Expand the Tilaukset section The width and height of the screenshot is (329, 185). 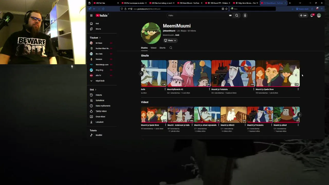pos(95,38)
